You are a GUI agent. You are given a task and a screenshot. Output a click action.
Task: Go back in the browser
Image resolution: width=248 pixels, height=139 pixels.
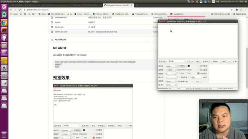pos(11,10)
